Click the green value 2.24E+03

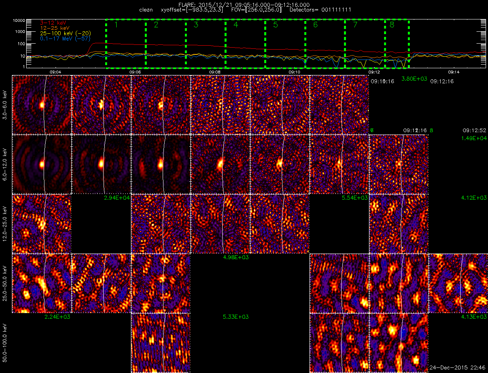(x=58, y=317)
